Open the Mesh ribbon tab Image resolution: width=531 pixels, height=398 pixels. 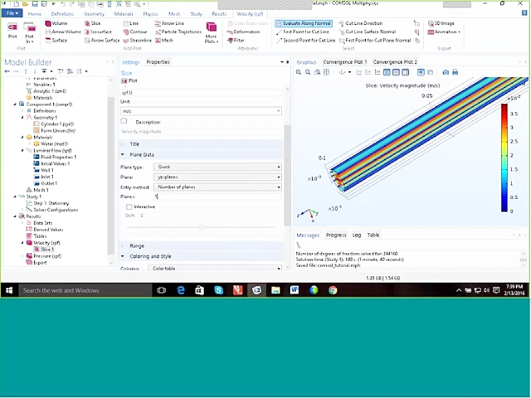click(x=175, y=14)
